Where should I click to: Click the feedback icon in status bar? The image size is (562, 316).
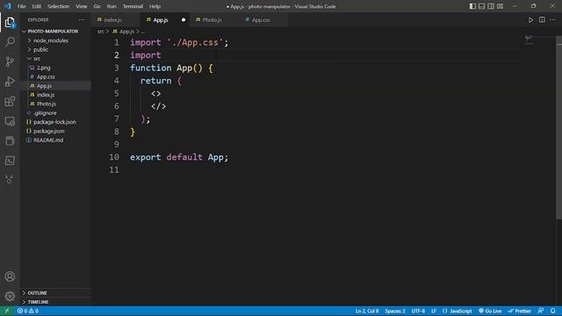click(x=541, y=311)
